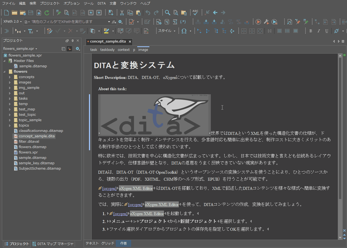Viewport: 347px width, 248px height.
Task: Click the wrench Configure transformation scenarios icon
Action: pyautogui.click(x=266, y=22)
